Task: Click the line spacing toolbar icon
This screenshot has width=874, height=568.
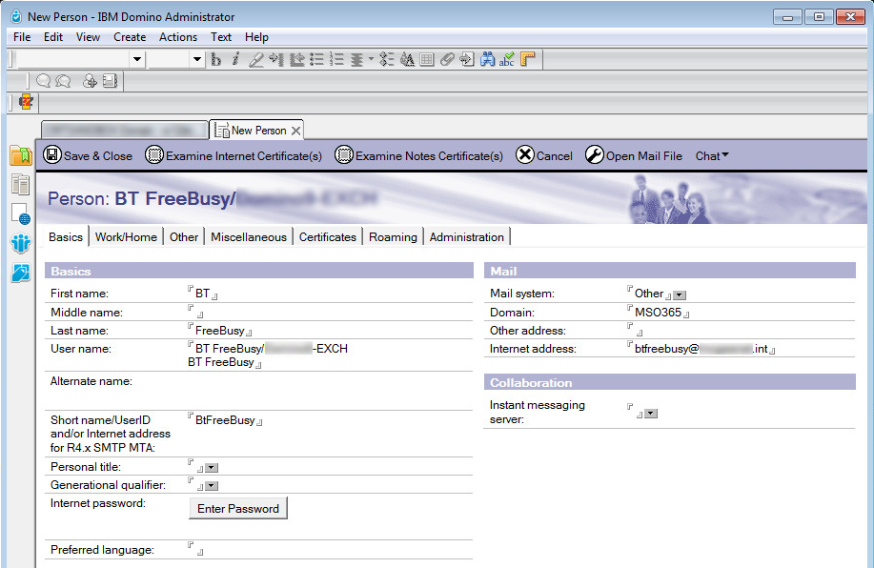Action: point(386,59)
